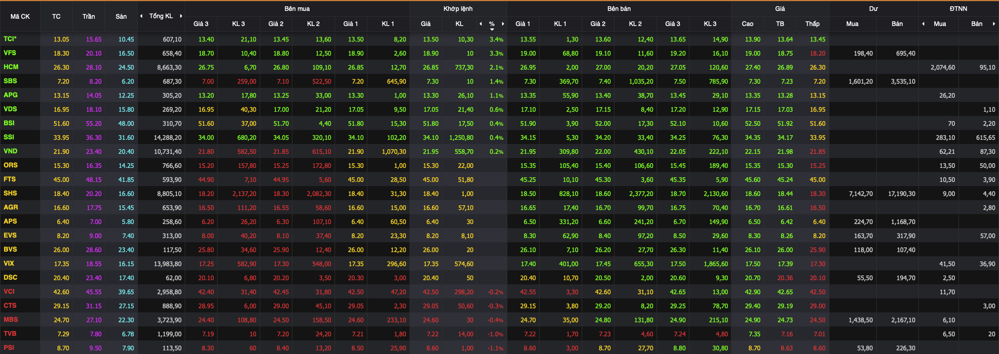This screenshot has width=999, height=354.
Task: Select the SSI stock symbol
Action: pos(9,137)
